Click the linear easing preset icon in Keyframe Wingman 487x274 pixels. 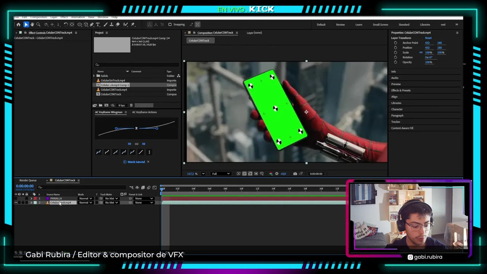click(x=140, y=152)
